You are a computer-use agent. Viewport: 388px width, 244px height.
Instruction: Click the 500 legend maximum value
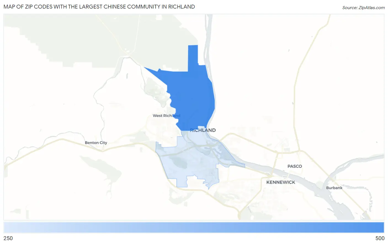[x=380, y=238]
